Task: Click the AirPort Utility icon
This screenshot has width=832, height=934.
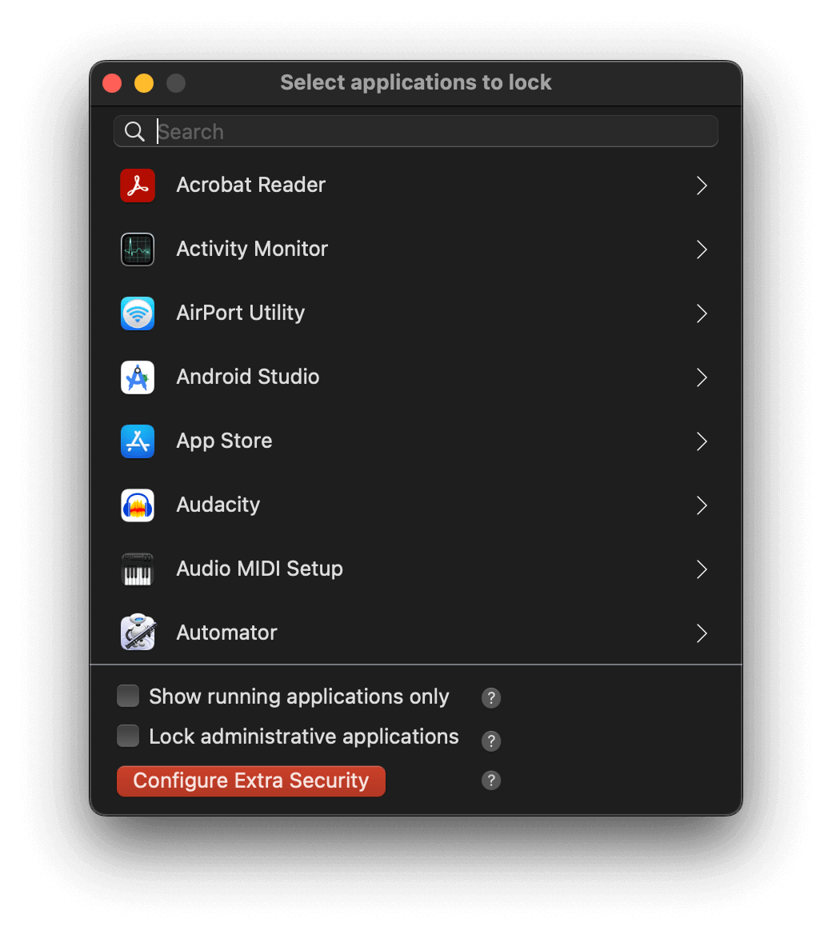Action: click(x=138, y=313)
